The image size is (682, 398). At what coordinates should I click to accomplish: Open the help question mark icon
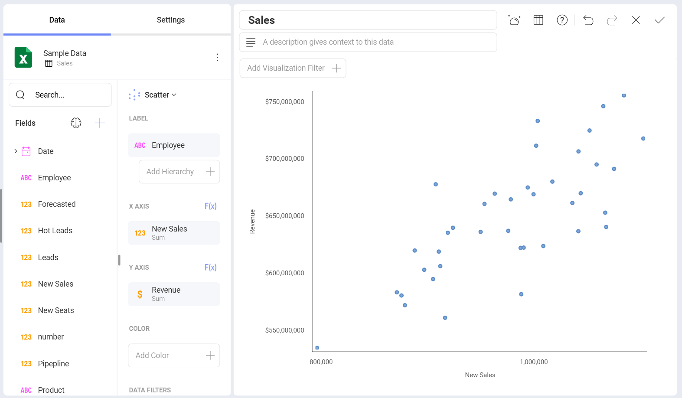[562, 20]
